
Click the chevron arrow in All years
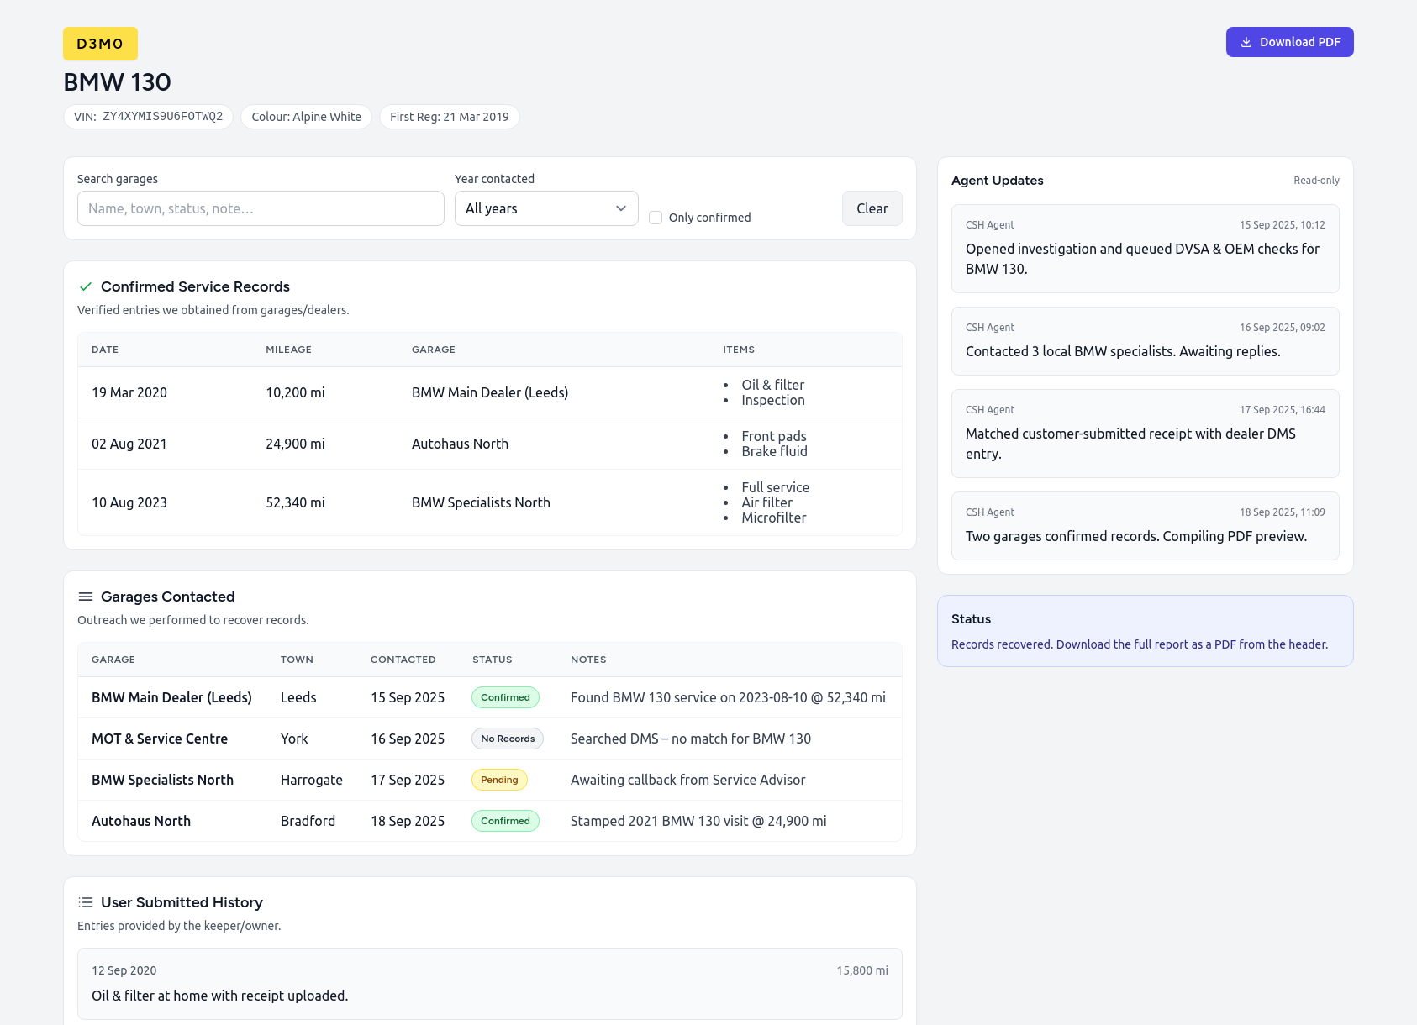click(621, 208)
